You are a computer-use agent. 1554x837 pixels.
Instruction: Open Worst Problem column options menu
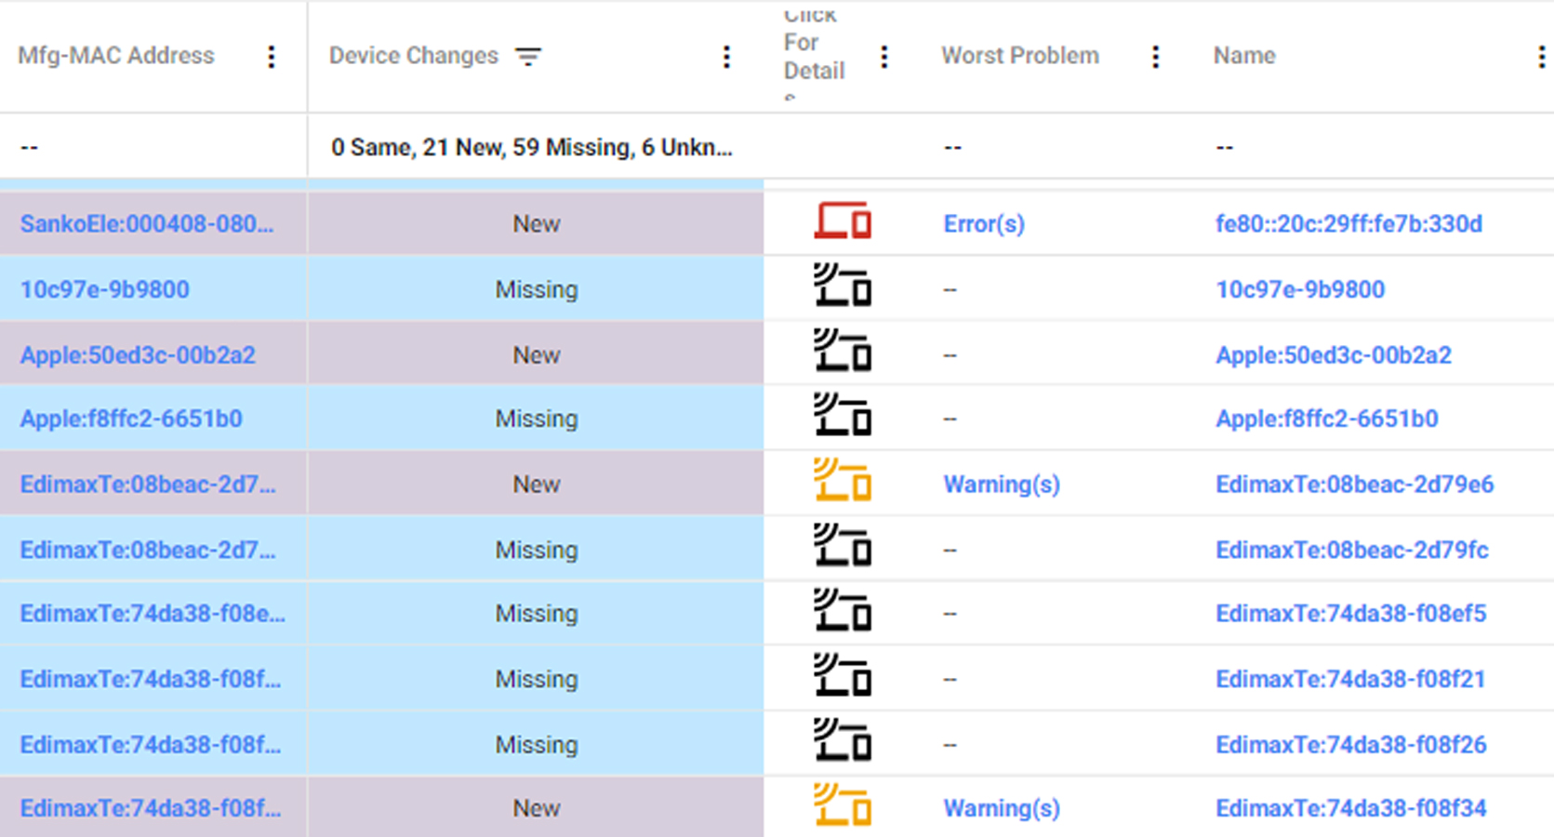click(x=1155, y=57)
